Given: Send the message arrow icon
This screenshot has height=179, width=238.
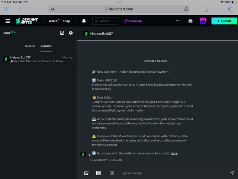Looking at the screenshot, I should (232, 173).
